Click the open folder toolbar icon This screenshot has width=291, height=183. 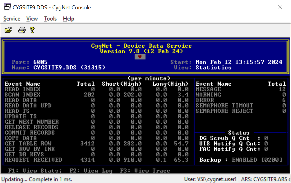(8, 30)
